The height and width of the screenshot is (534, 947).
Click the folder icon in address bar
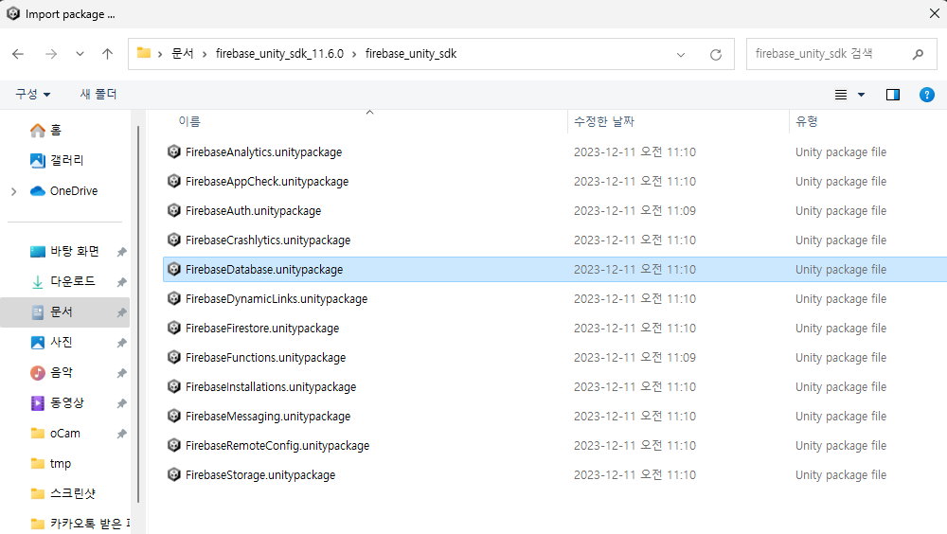(144, 53)
